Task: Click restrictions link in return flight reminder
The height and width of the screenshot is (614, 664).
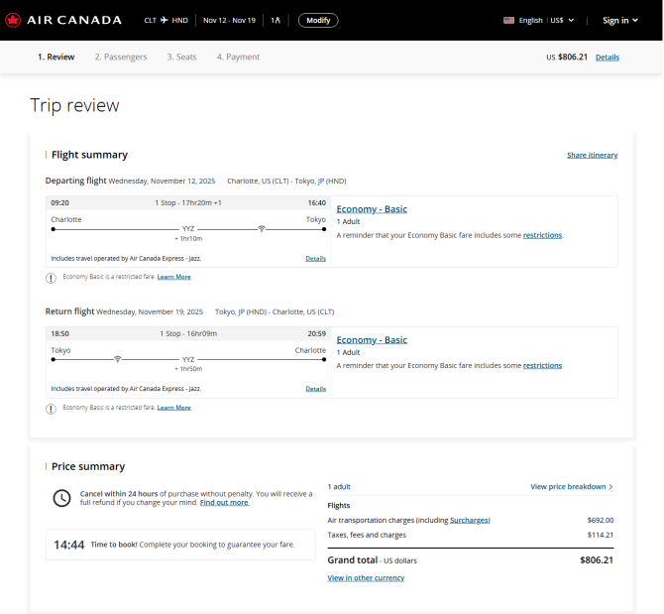Action: point(542,365)
